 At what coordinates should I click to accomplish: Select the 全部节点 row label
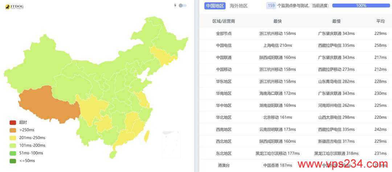point(224,33)
